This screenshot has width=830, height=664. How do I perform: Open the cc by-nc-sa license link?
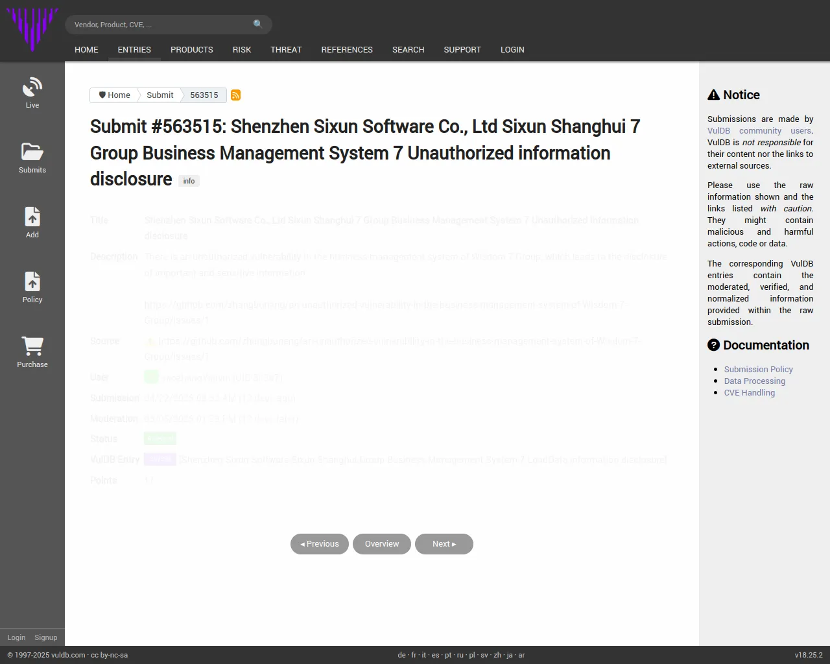click(109, 655)
